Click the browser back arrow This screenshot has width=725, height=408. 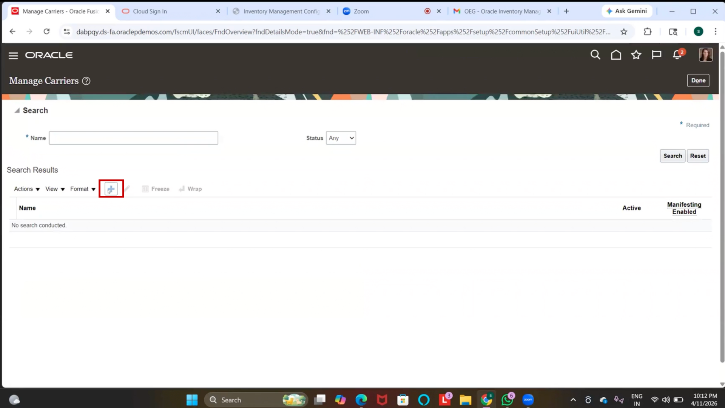click(x=12, y=32)
